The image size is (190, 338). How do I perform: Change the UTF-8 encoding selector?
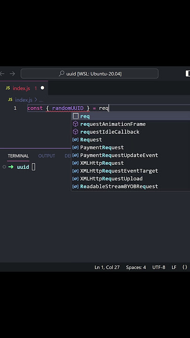pos(159,267)
